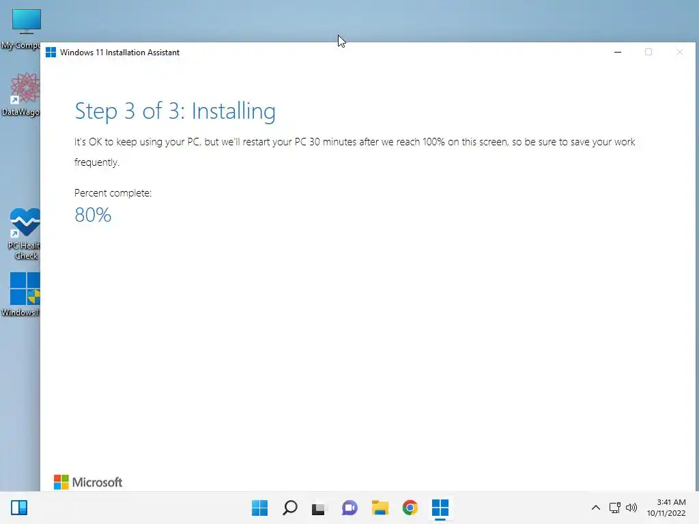This screenshot has width=699, height=524.
Task: Open the My Computer desktop icon
Action: (x=23, y=28)
